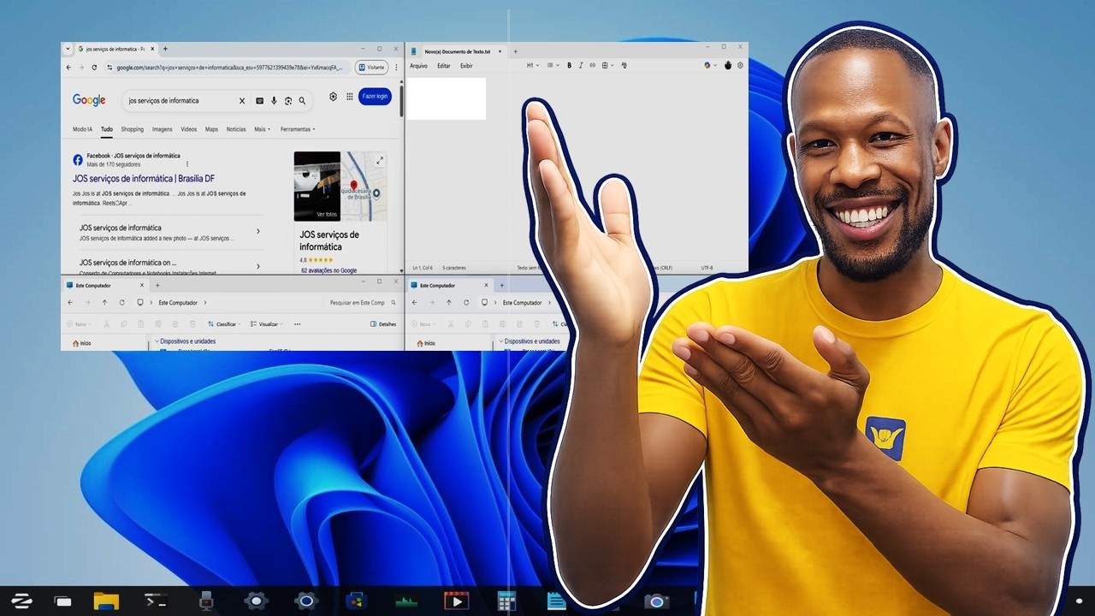The width and height of the screenshot is (1095, 616).
Task: Go back in the Chrome browser
Action: pos(69,67)
